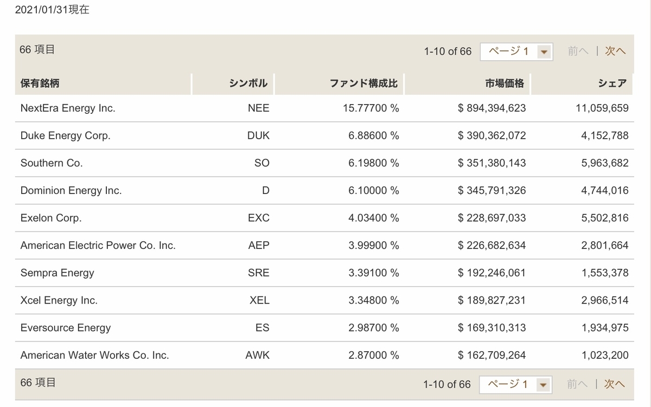Click the XEL ticker symbol

pos(259,300)
